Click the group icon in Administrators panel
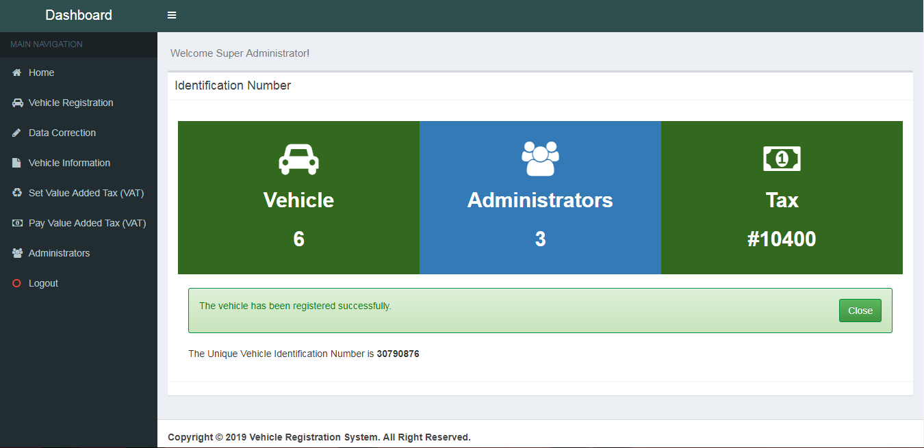The image size is (924, 448). coord(540,158)
